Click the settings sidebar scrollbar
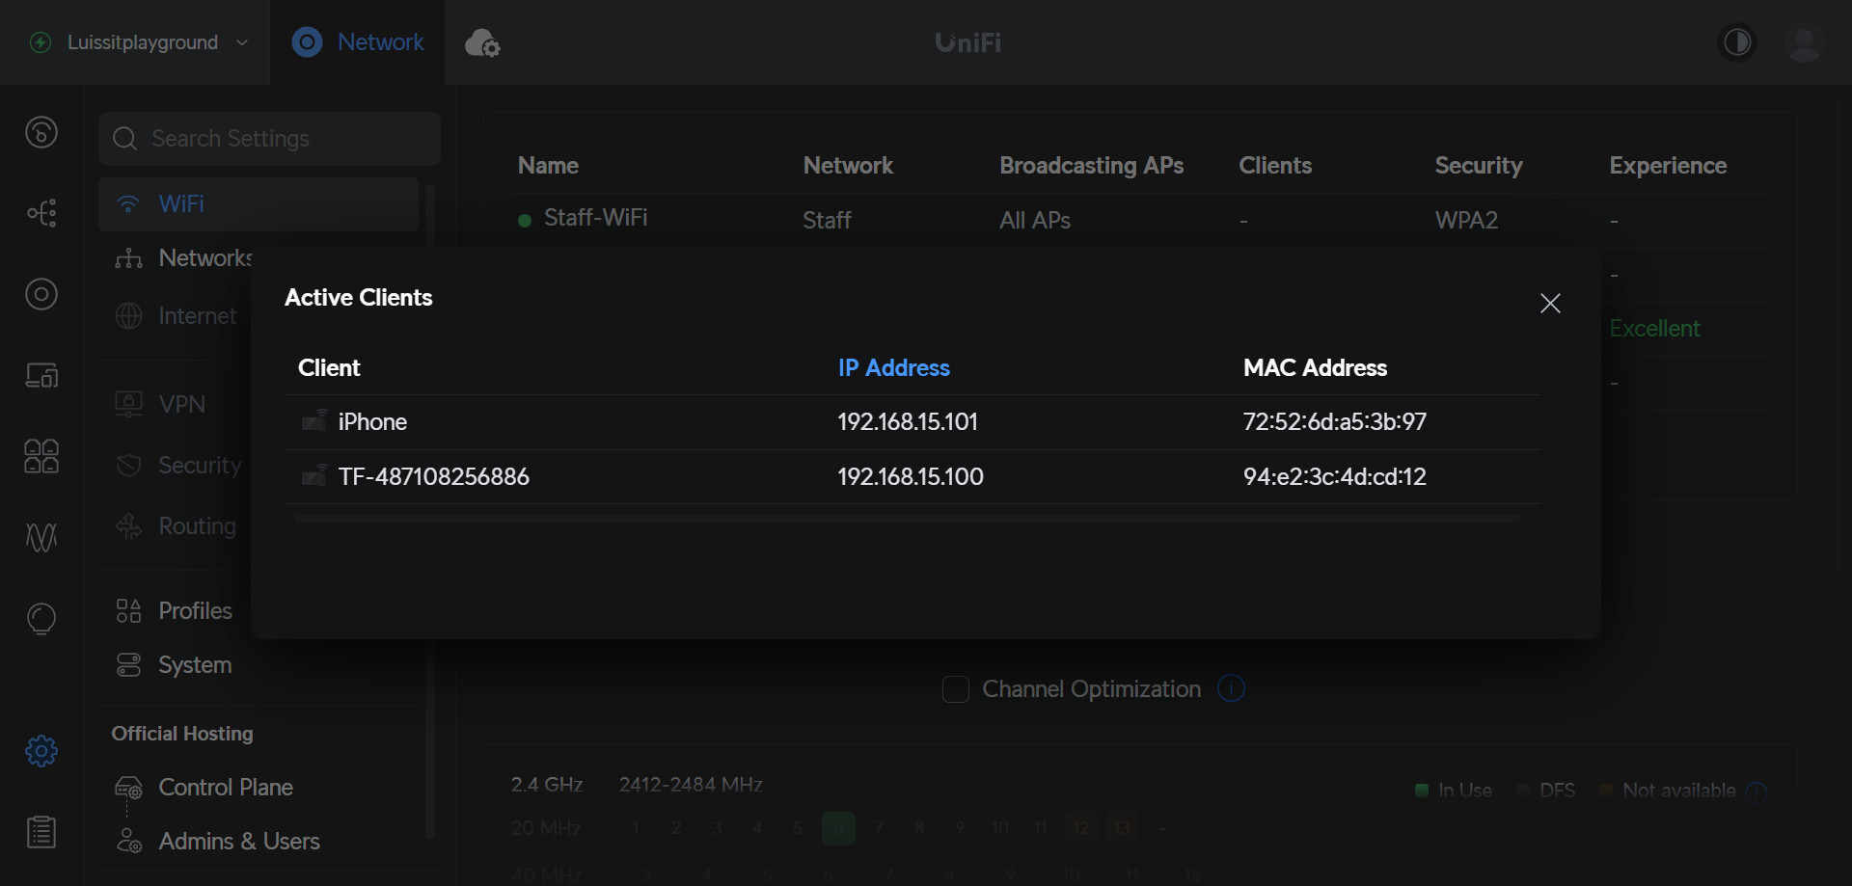The width and height of the screenshot is (1852, 886). click(430, 511)
